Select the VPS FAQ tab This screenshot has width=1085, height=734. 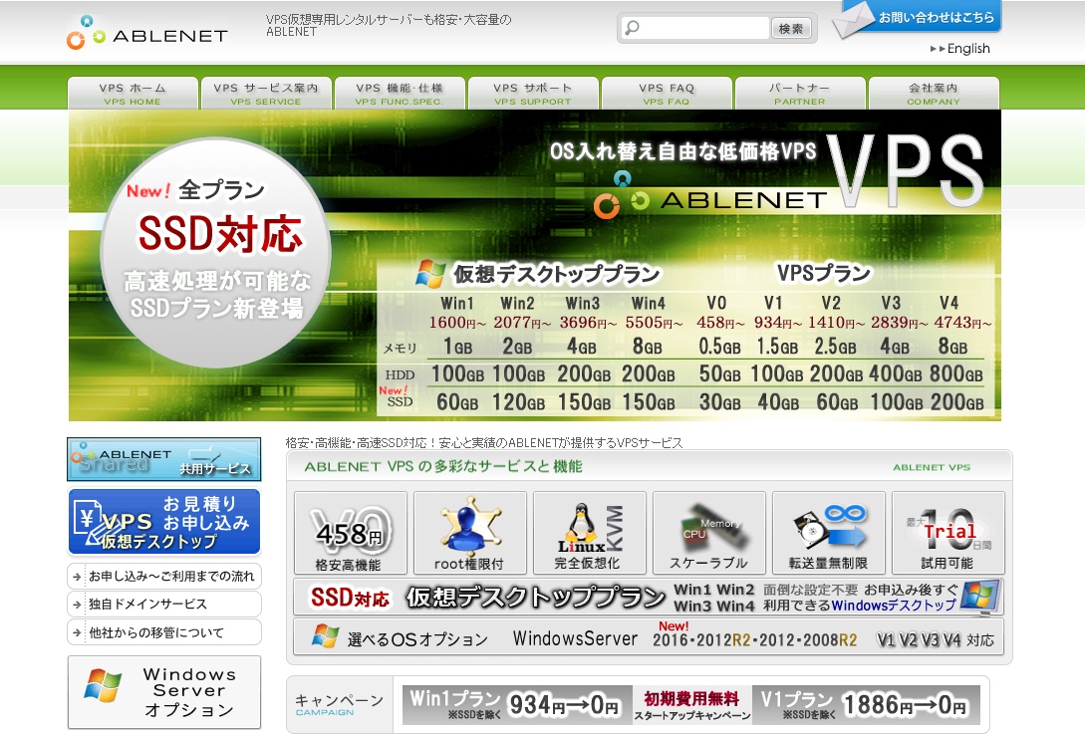(668, 94)
